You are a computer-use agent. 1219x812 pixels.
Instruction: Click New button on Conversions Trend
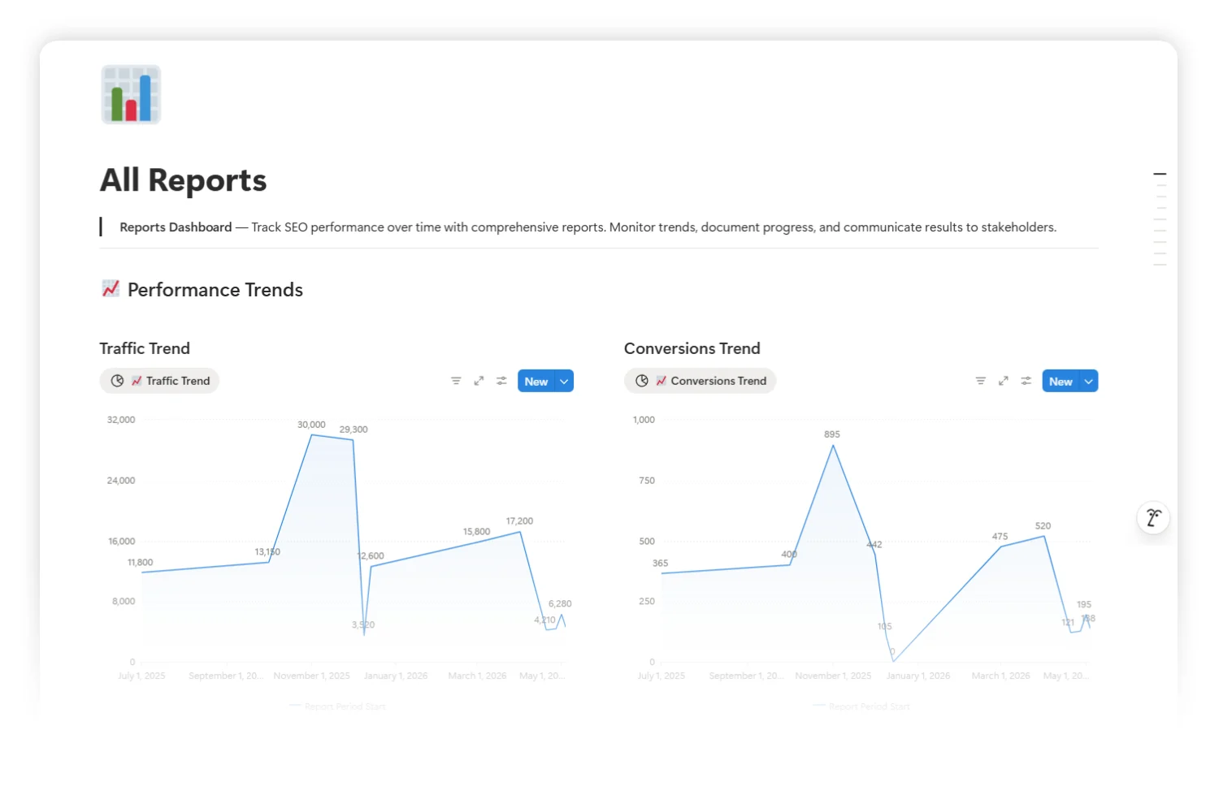[x=1060, y=381]
